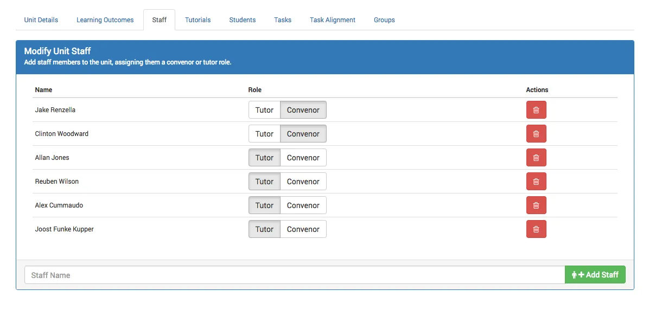This screenshot has width=649, height=310.
Task: Remove Joost Funke Kupper with trash icon
Action: (x=536, y=229)
